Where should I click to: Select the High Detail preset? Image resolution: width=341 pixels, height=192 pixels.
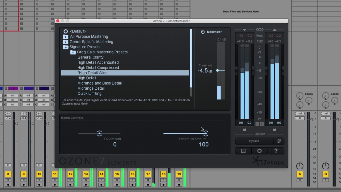click(x=87, y=78)
